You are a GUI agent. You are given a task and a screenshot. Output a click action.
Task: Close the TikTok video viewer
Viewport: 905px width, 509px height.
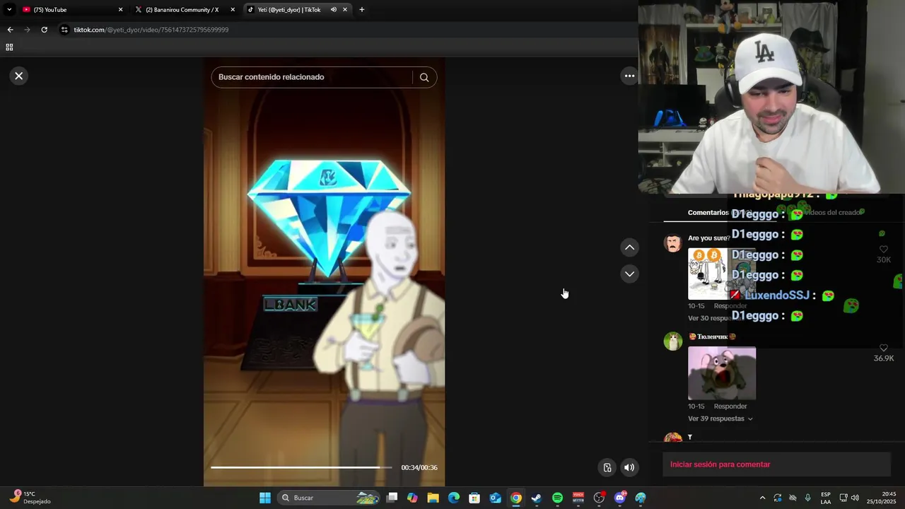pos(19,76)
